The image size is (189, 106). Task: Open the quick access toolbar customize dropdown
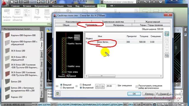point(55,2)
